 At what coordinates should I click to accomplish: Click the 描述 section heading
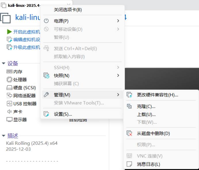point(13,136)
